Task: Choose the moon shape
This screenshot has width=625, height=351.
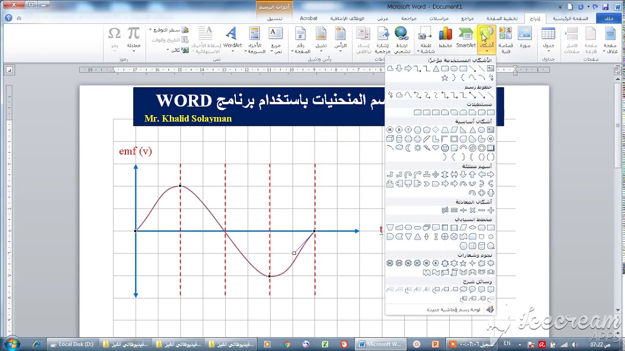Action: click(408, 148)
